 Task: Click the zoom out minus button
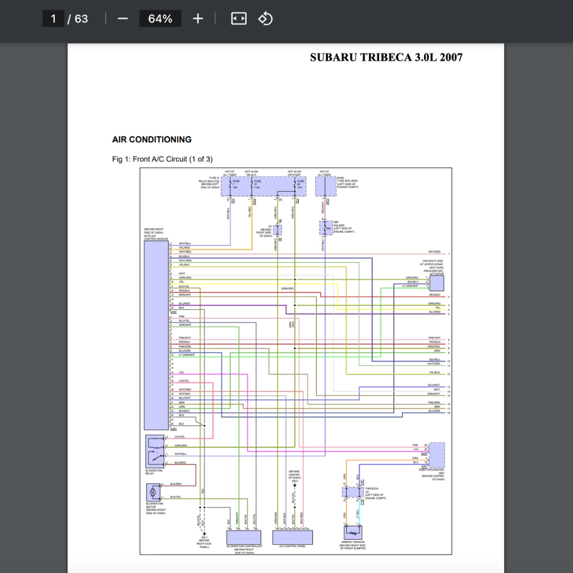tap(123, 19)
